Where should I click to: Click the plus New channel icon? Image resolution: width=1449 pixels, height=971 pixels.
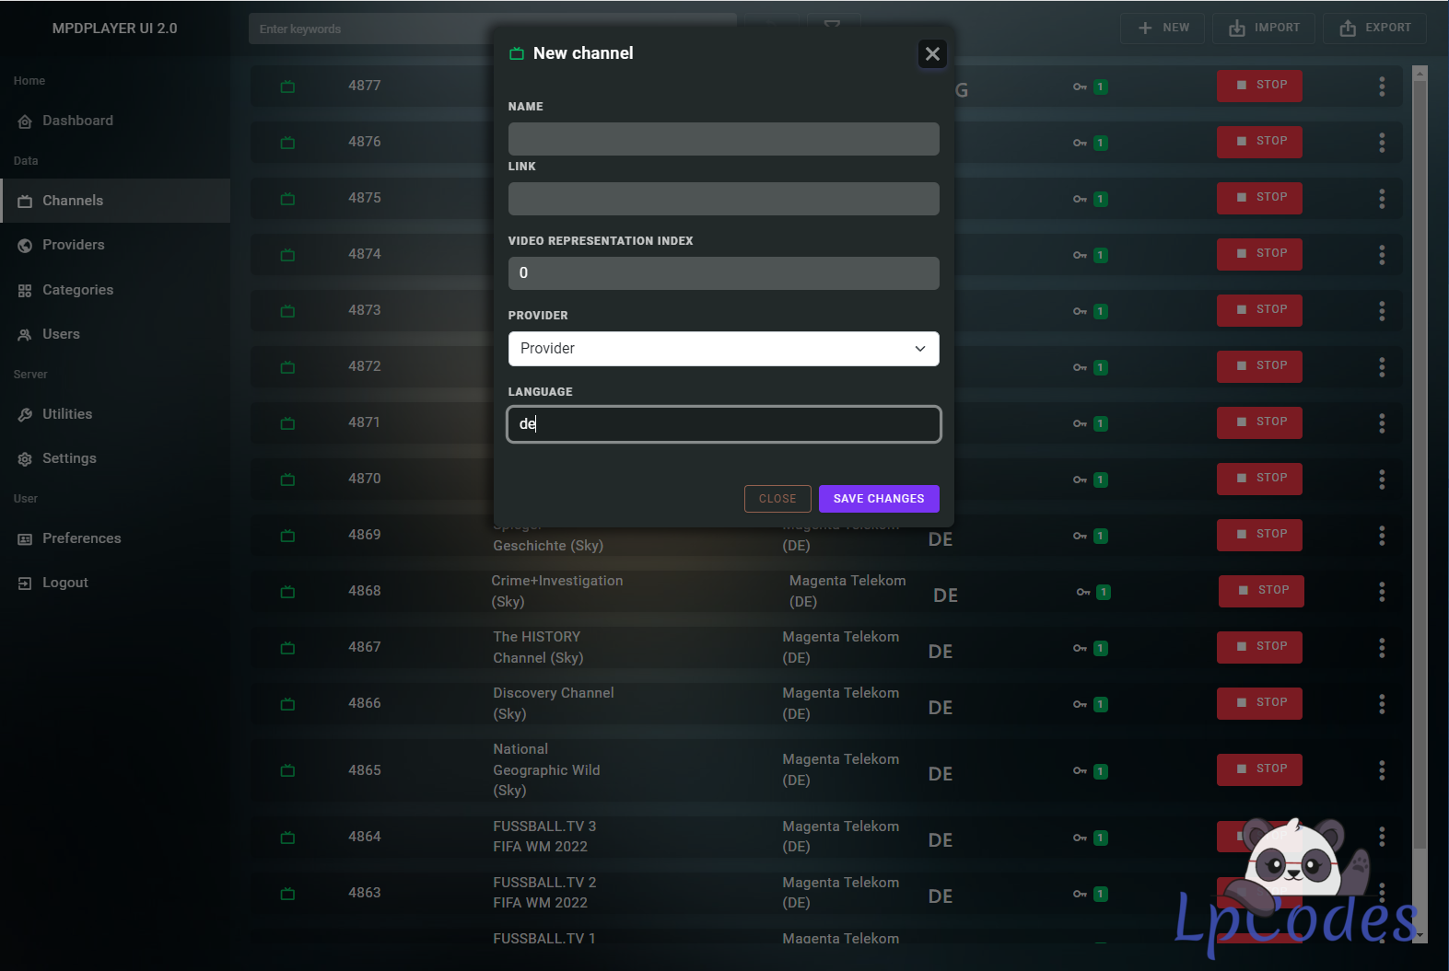(x=1145, y=29)
